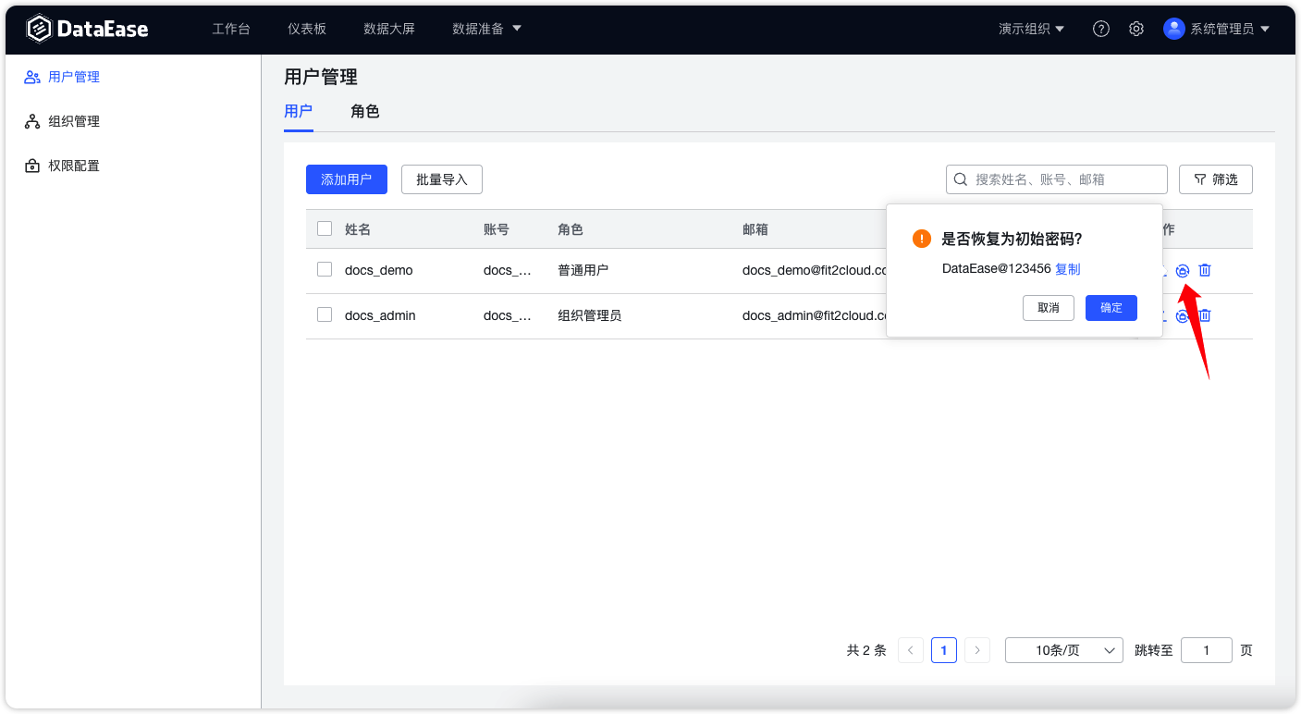Click docs_demo name cell
This screenshot has height=714, width=1301.
(x=379, y=270)
